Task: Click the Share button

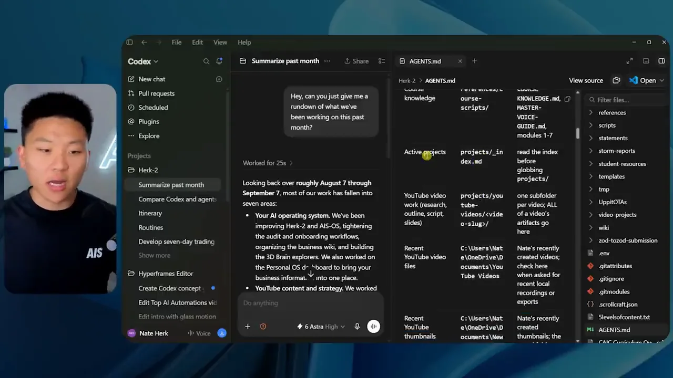Action: click(356, 61)
